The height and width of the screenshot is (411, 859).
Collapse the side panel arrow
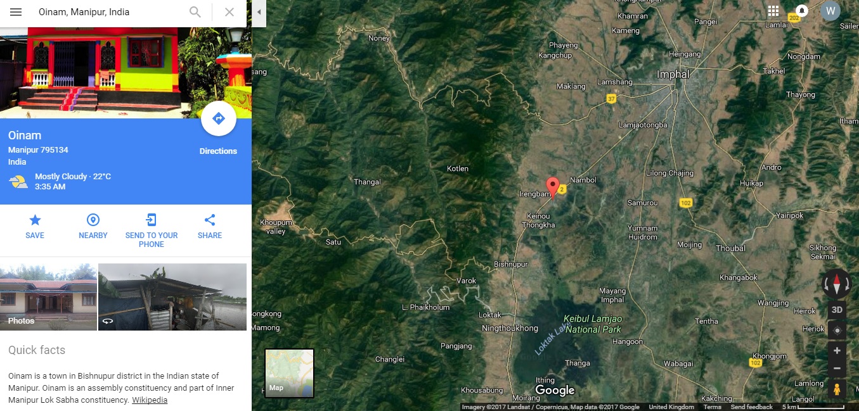[x=259, y=13]
